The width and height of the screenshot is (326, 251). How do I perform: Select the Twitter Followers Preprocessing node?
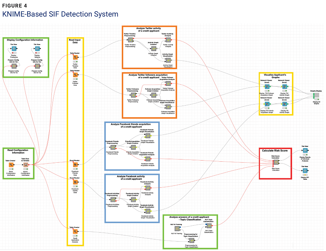tap(133, 95)
